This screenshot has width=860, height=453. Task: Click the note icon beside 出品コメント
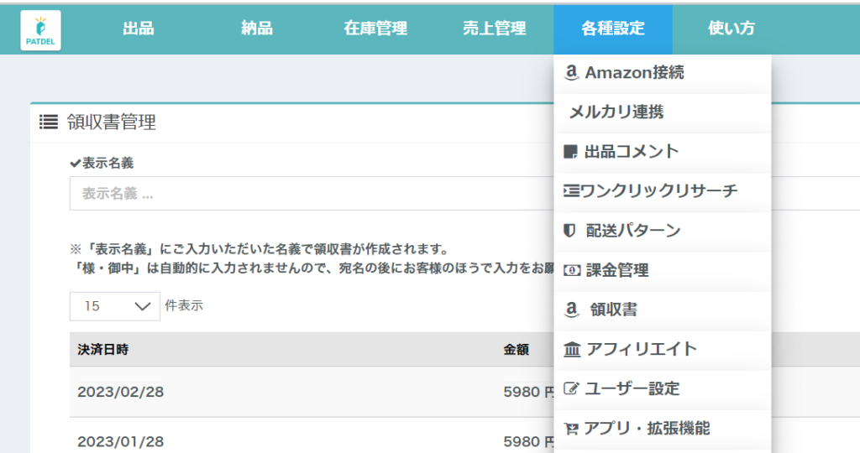(x=571, y=152)
